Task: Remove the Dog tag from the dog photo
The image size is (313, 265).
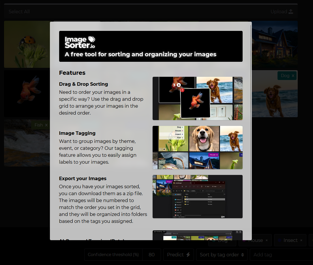Action: point(293,76)
